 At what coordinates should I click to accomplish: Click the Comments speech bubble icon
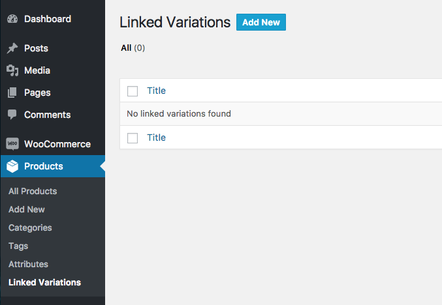click(x=12, y=115)
